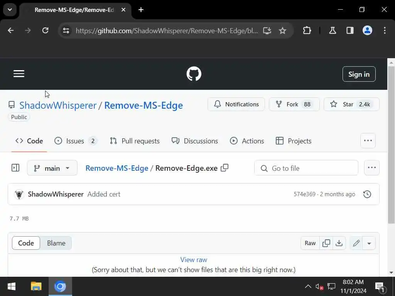Focus the Go to file search field
This screenshot has width=395, height=296.
coord(306,168)
